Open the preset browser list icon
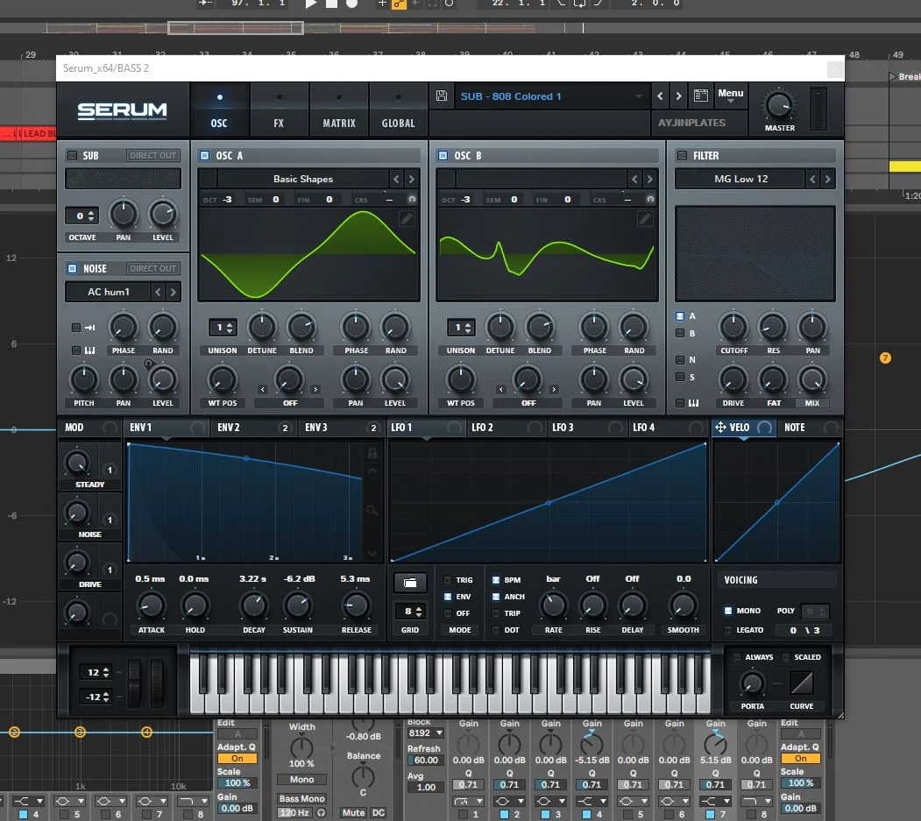The image size is (921, 821). 700,96
